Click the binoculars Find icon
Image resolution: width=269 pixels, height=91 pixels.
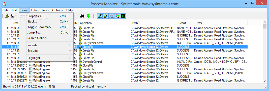click(x=82, y=16)
